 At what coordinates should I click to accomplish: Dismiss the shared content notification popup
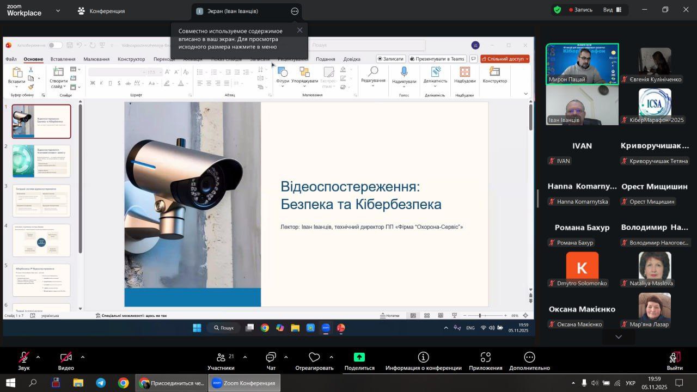[x=299, y=30]
